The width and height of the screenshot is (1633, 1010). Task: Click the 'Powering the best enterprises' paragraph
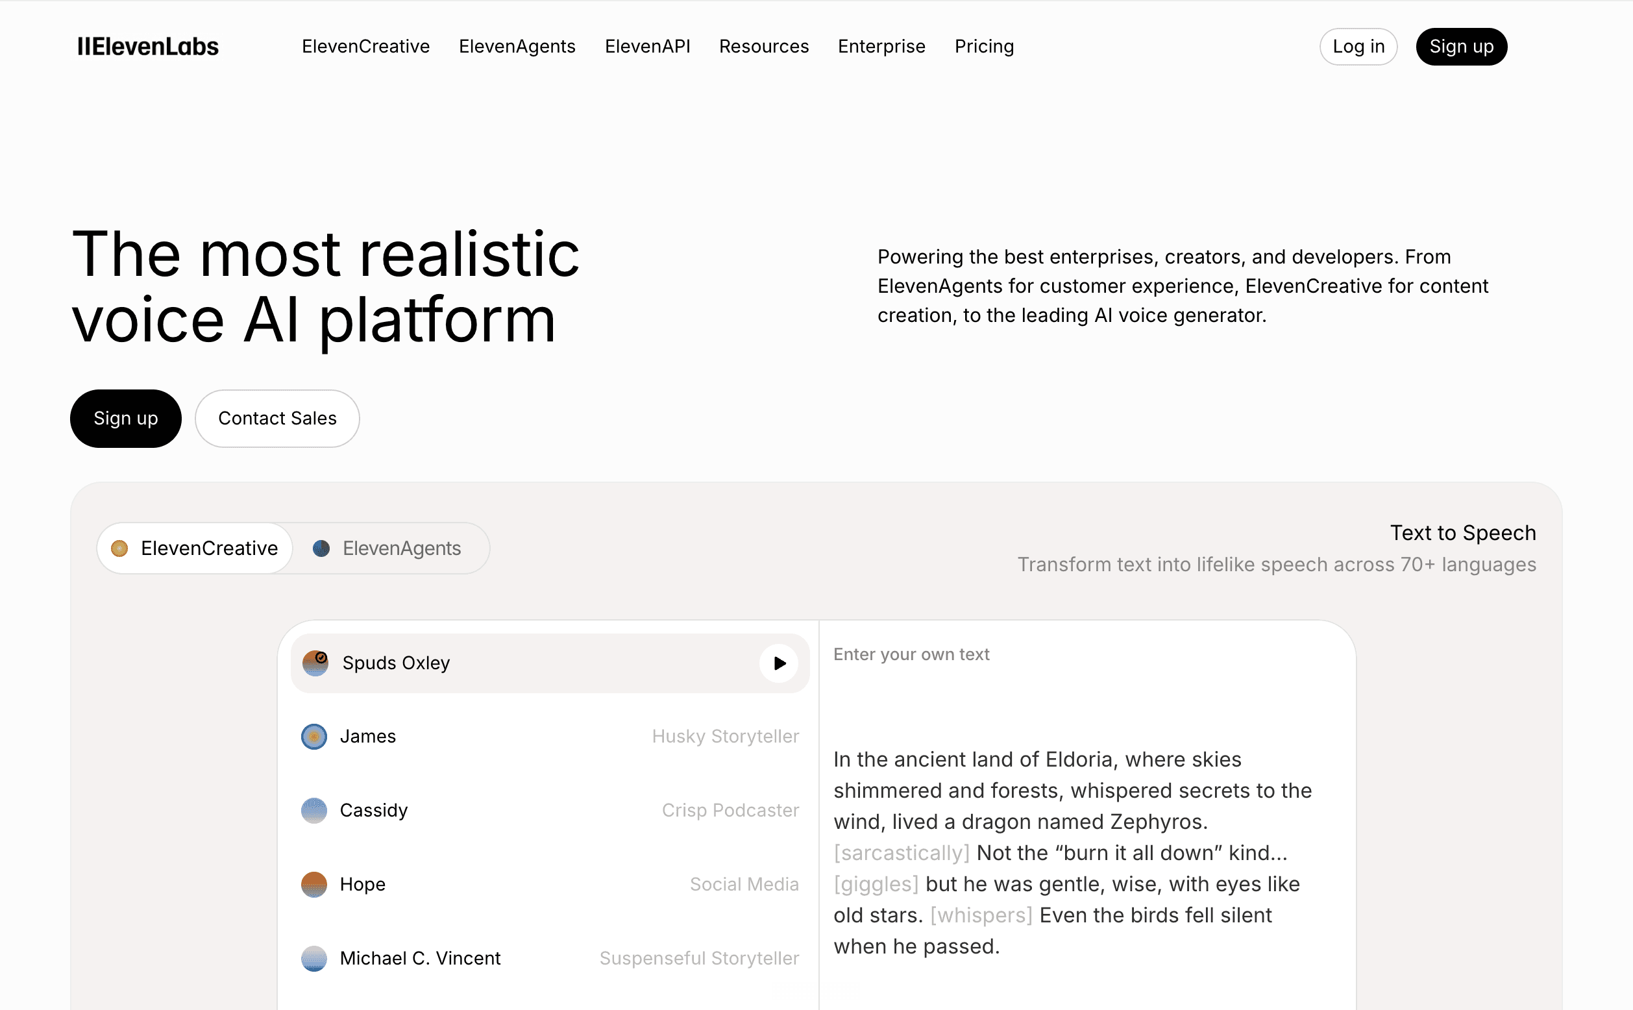click(x=1183, y=286)
